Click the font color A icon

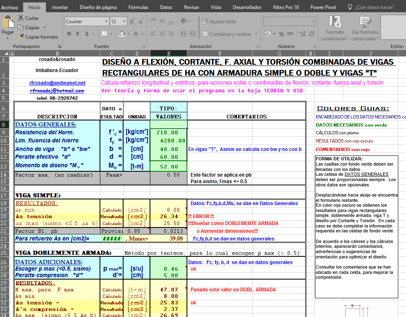pyautogui.click(x=136, y=34)
